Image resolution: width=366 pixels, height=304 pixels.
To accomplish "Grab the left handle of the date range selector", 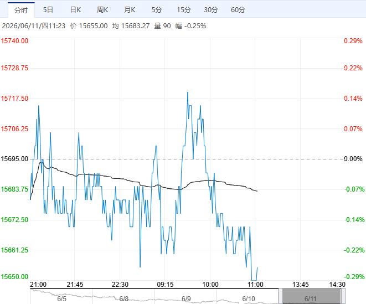I will [281, 297].
